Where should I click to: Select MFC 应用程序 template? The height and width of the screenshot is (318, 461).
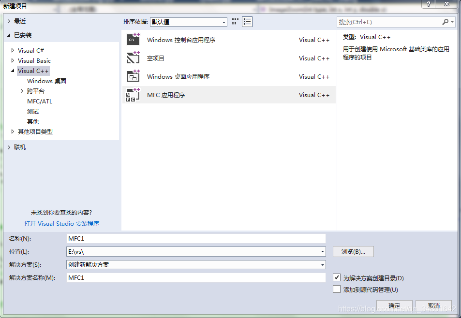pyautogui.click(x=229, y=95)
